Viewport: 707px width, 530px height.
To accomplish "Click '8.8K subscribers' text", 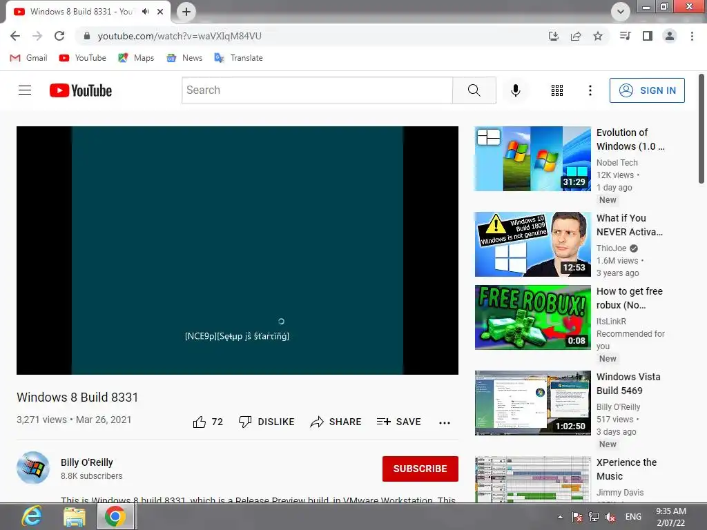I will tap(92, 476).
